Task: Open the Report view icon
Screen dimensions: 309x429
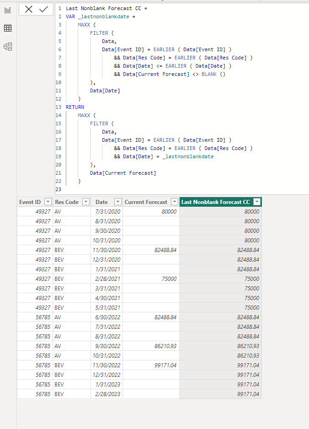Action: click(x=8, y=11)
